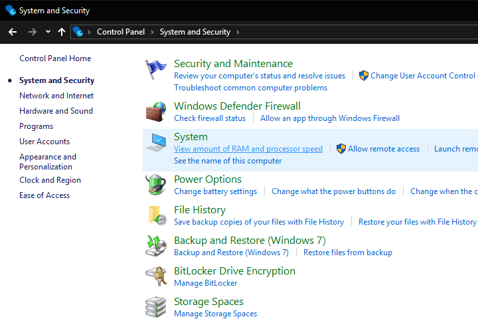
Task: Click Change what the power buttons do
Action: click(x=333, y=191)
